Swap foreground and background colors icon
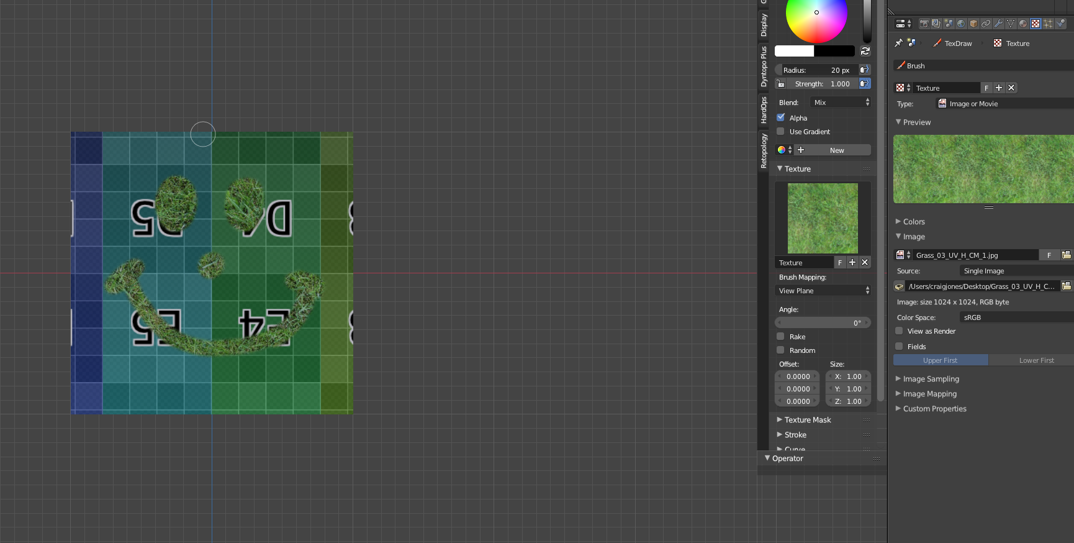Image resolution: width=1074 pixels, height=543 pixels. tap(865, 51)
